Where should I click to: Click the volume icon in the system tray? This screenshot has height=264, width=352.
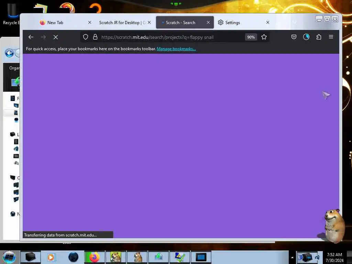pyautogui.click(x=318, y=257)
